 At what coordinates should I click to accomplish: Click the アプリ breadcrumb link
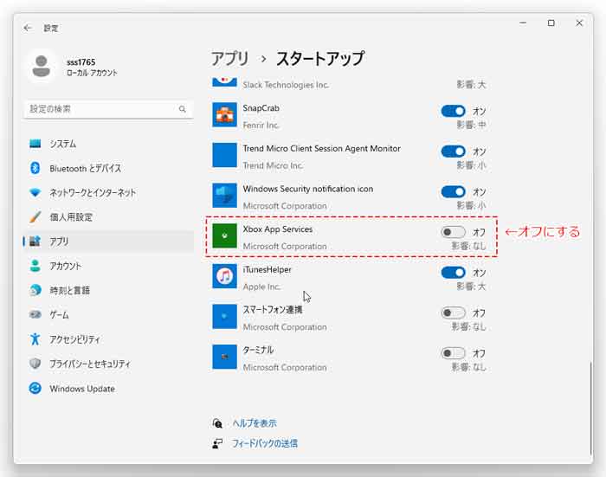[230, 59]
